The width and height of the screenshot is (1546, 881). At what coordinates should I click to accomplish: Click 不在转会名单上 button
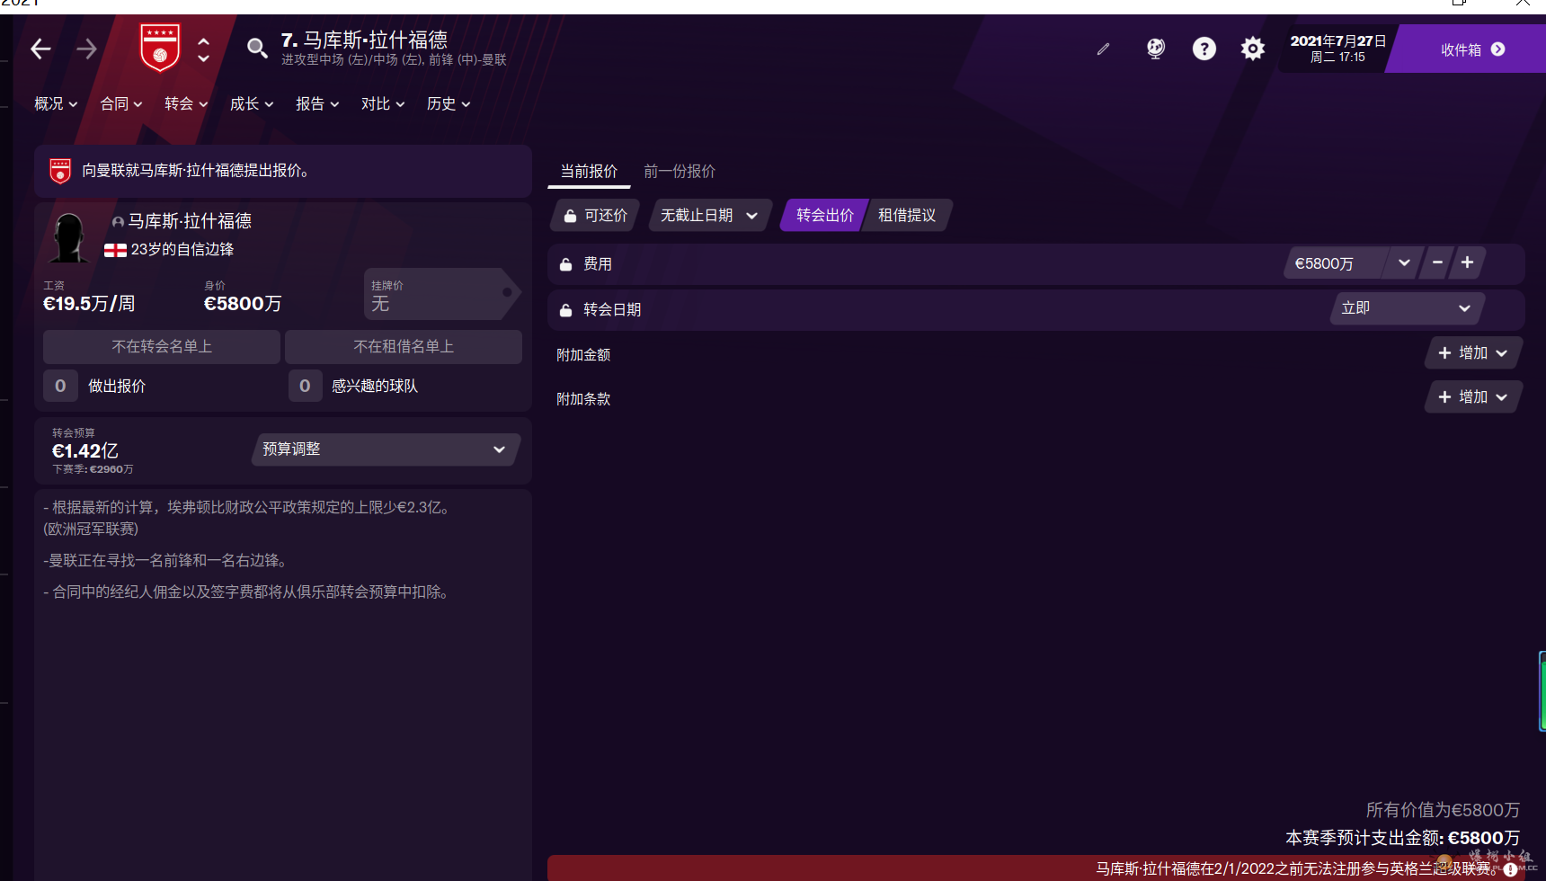pos(162,347)
